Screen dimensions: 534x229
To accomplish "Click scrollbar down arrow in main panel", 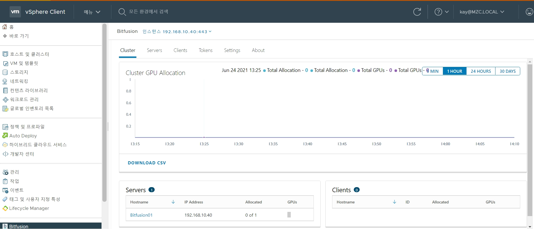I will click(x=530, y=226).
